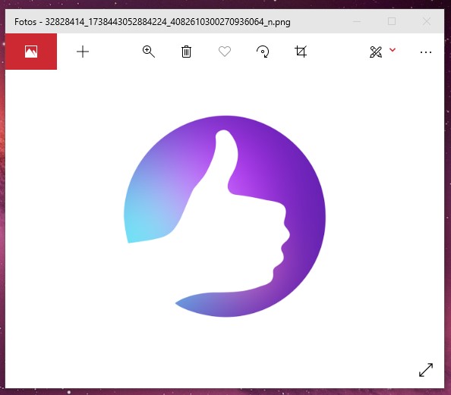Toggle the heart favorite icon
Image resolution: width=451 pixels, height=395 pixels.
pos(225,52)
